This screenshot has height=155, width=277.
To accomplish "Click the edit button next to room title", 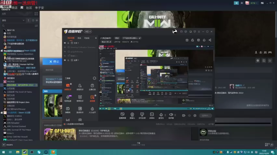I will point(117,38).
